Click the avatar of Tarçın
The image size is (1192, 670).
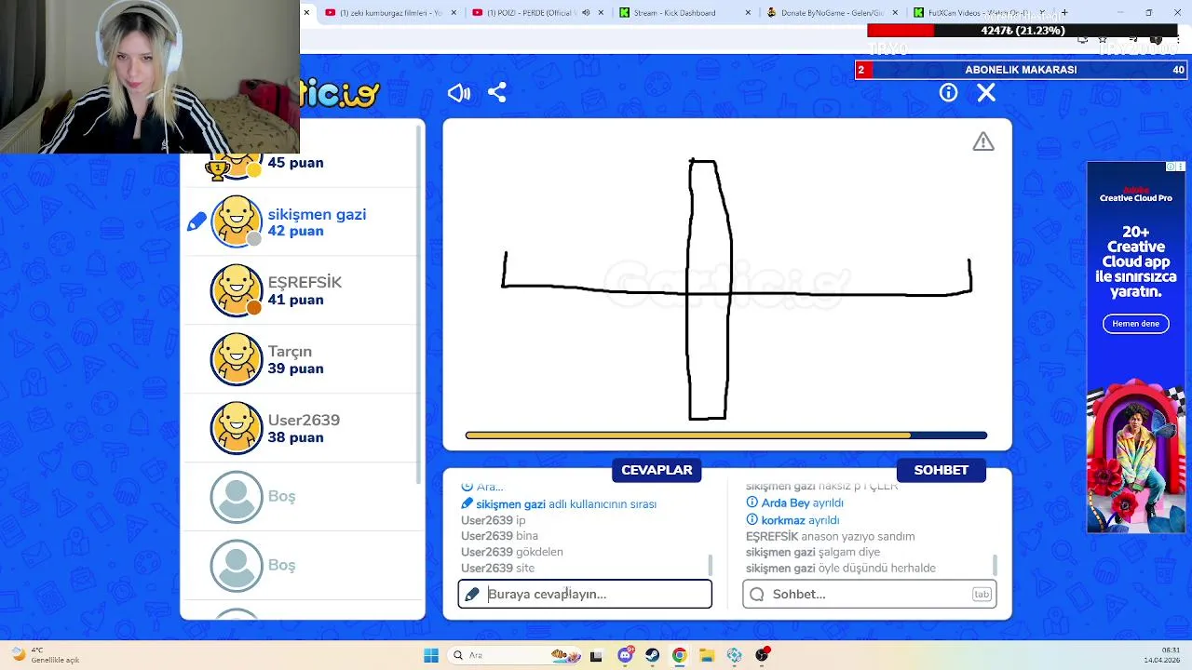(237, 359)
